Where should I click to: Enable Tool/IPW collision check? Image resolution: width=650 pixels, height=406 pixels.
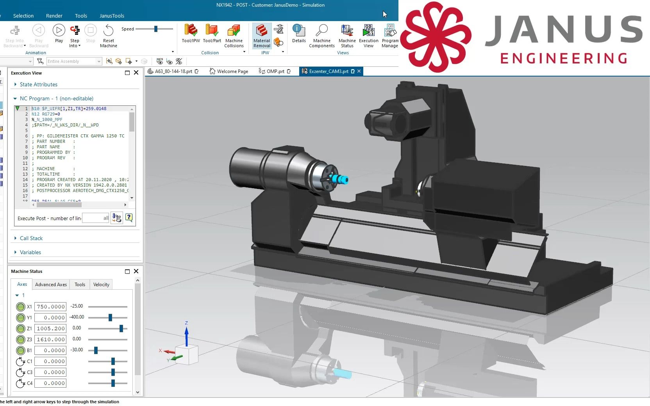click(191, 34)
